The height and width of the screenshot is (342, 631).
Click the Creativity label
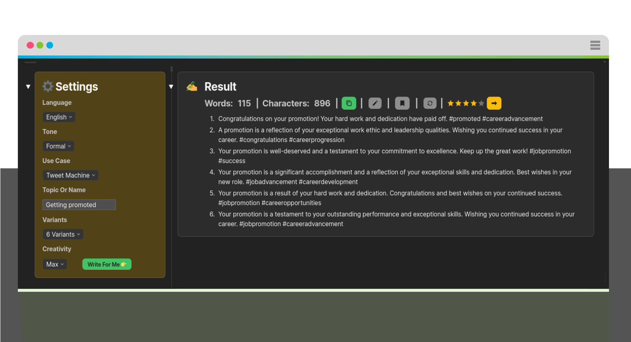point(57,249)
